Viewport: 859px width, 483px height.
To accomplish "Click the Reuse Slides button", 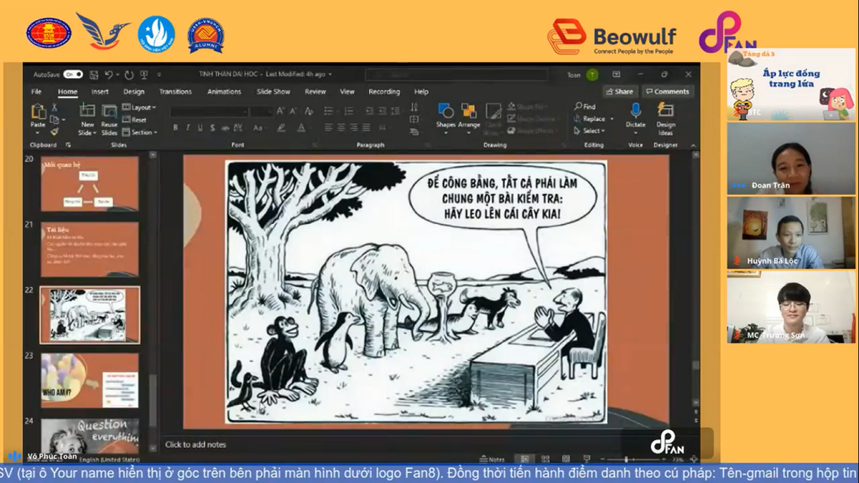I will click(x=109, y=120).
